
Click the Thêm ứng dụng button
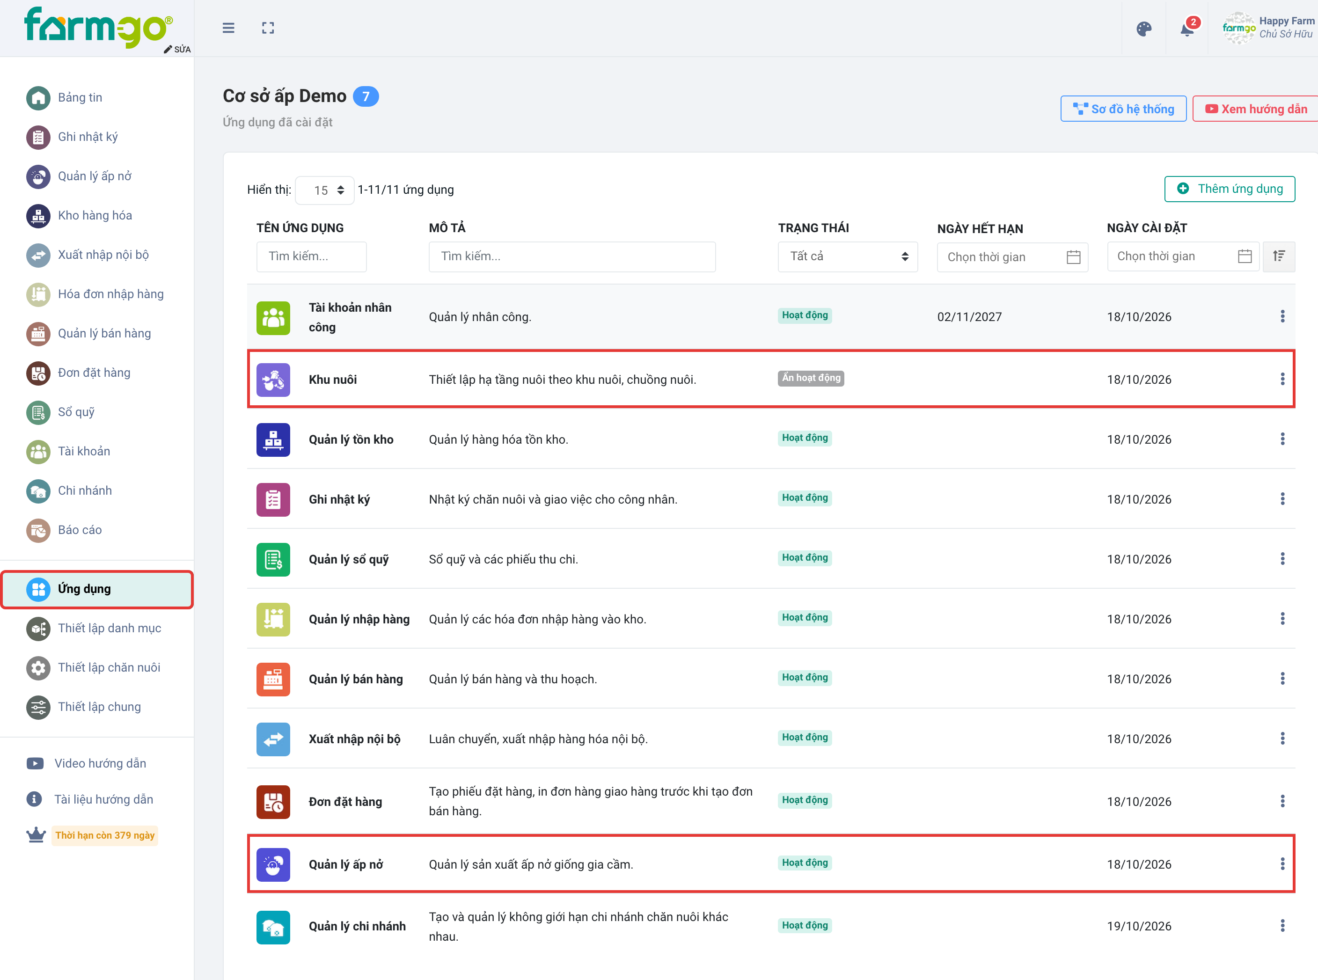(x=1229, y=189)
